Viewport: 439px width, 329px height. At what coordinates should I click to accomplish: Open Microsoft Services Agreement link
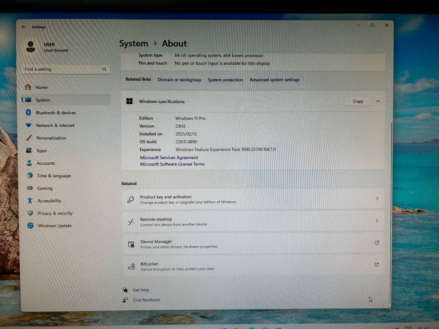169,158
